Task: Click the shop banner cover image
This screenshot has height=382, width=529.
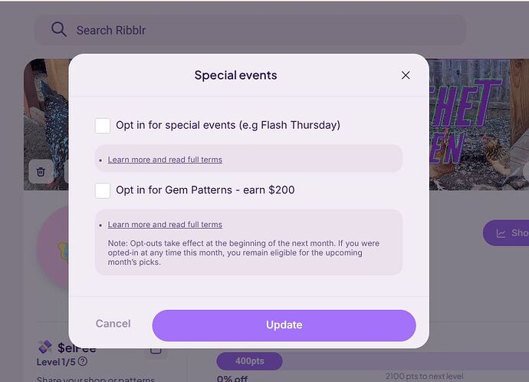Action: coord(475,123)
